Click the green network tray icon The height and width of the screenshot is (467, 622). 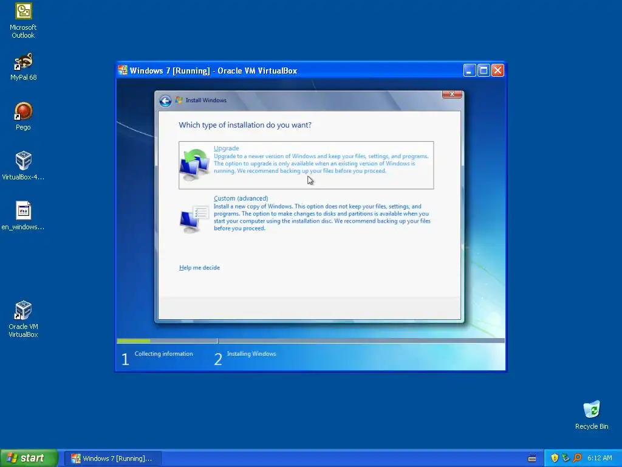pyautogui.click(x=566, y=458)
